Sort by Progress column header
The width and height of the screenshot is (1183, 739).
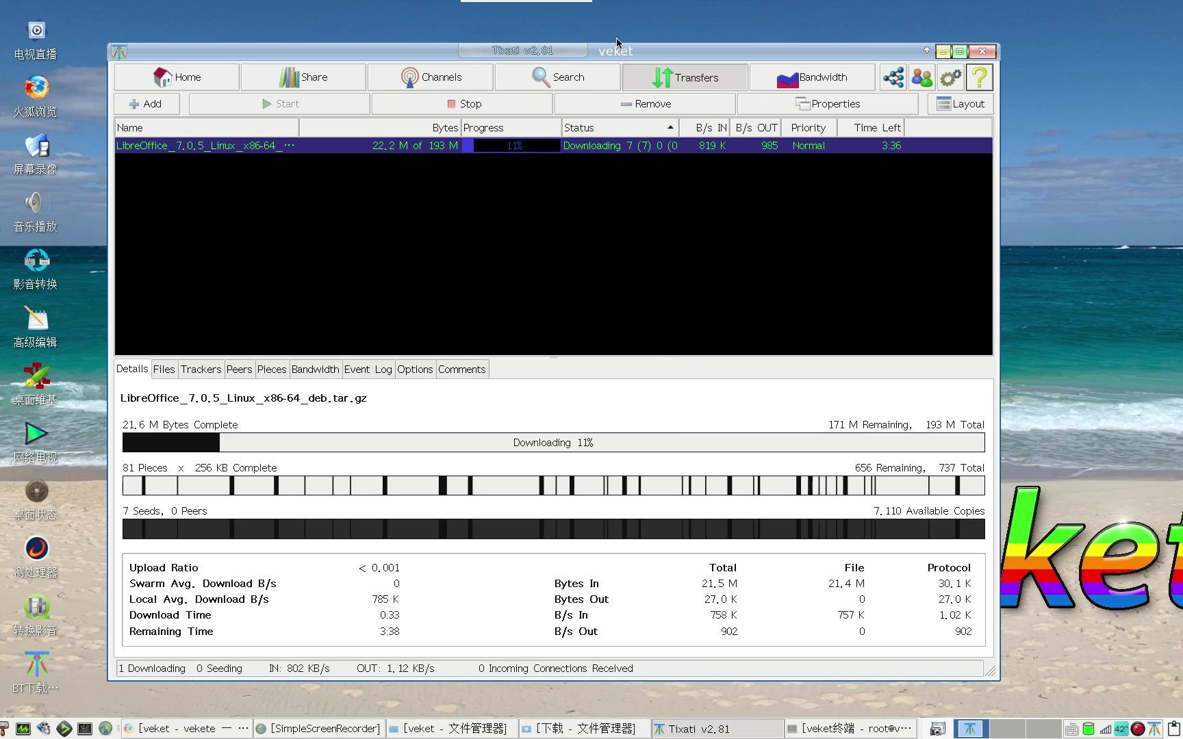(511, 127)
